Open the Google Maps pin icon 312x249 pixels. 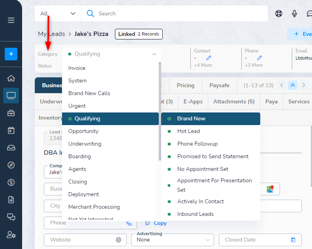(270, 189)
